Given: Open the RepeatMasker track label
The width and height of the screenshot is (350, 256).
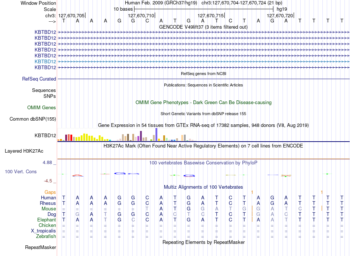Looking at the screenshot, I should pyautogui.click(x=41, y=248).
